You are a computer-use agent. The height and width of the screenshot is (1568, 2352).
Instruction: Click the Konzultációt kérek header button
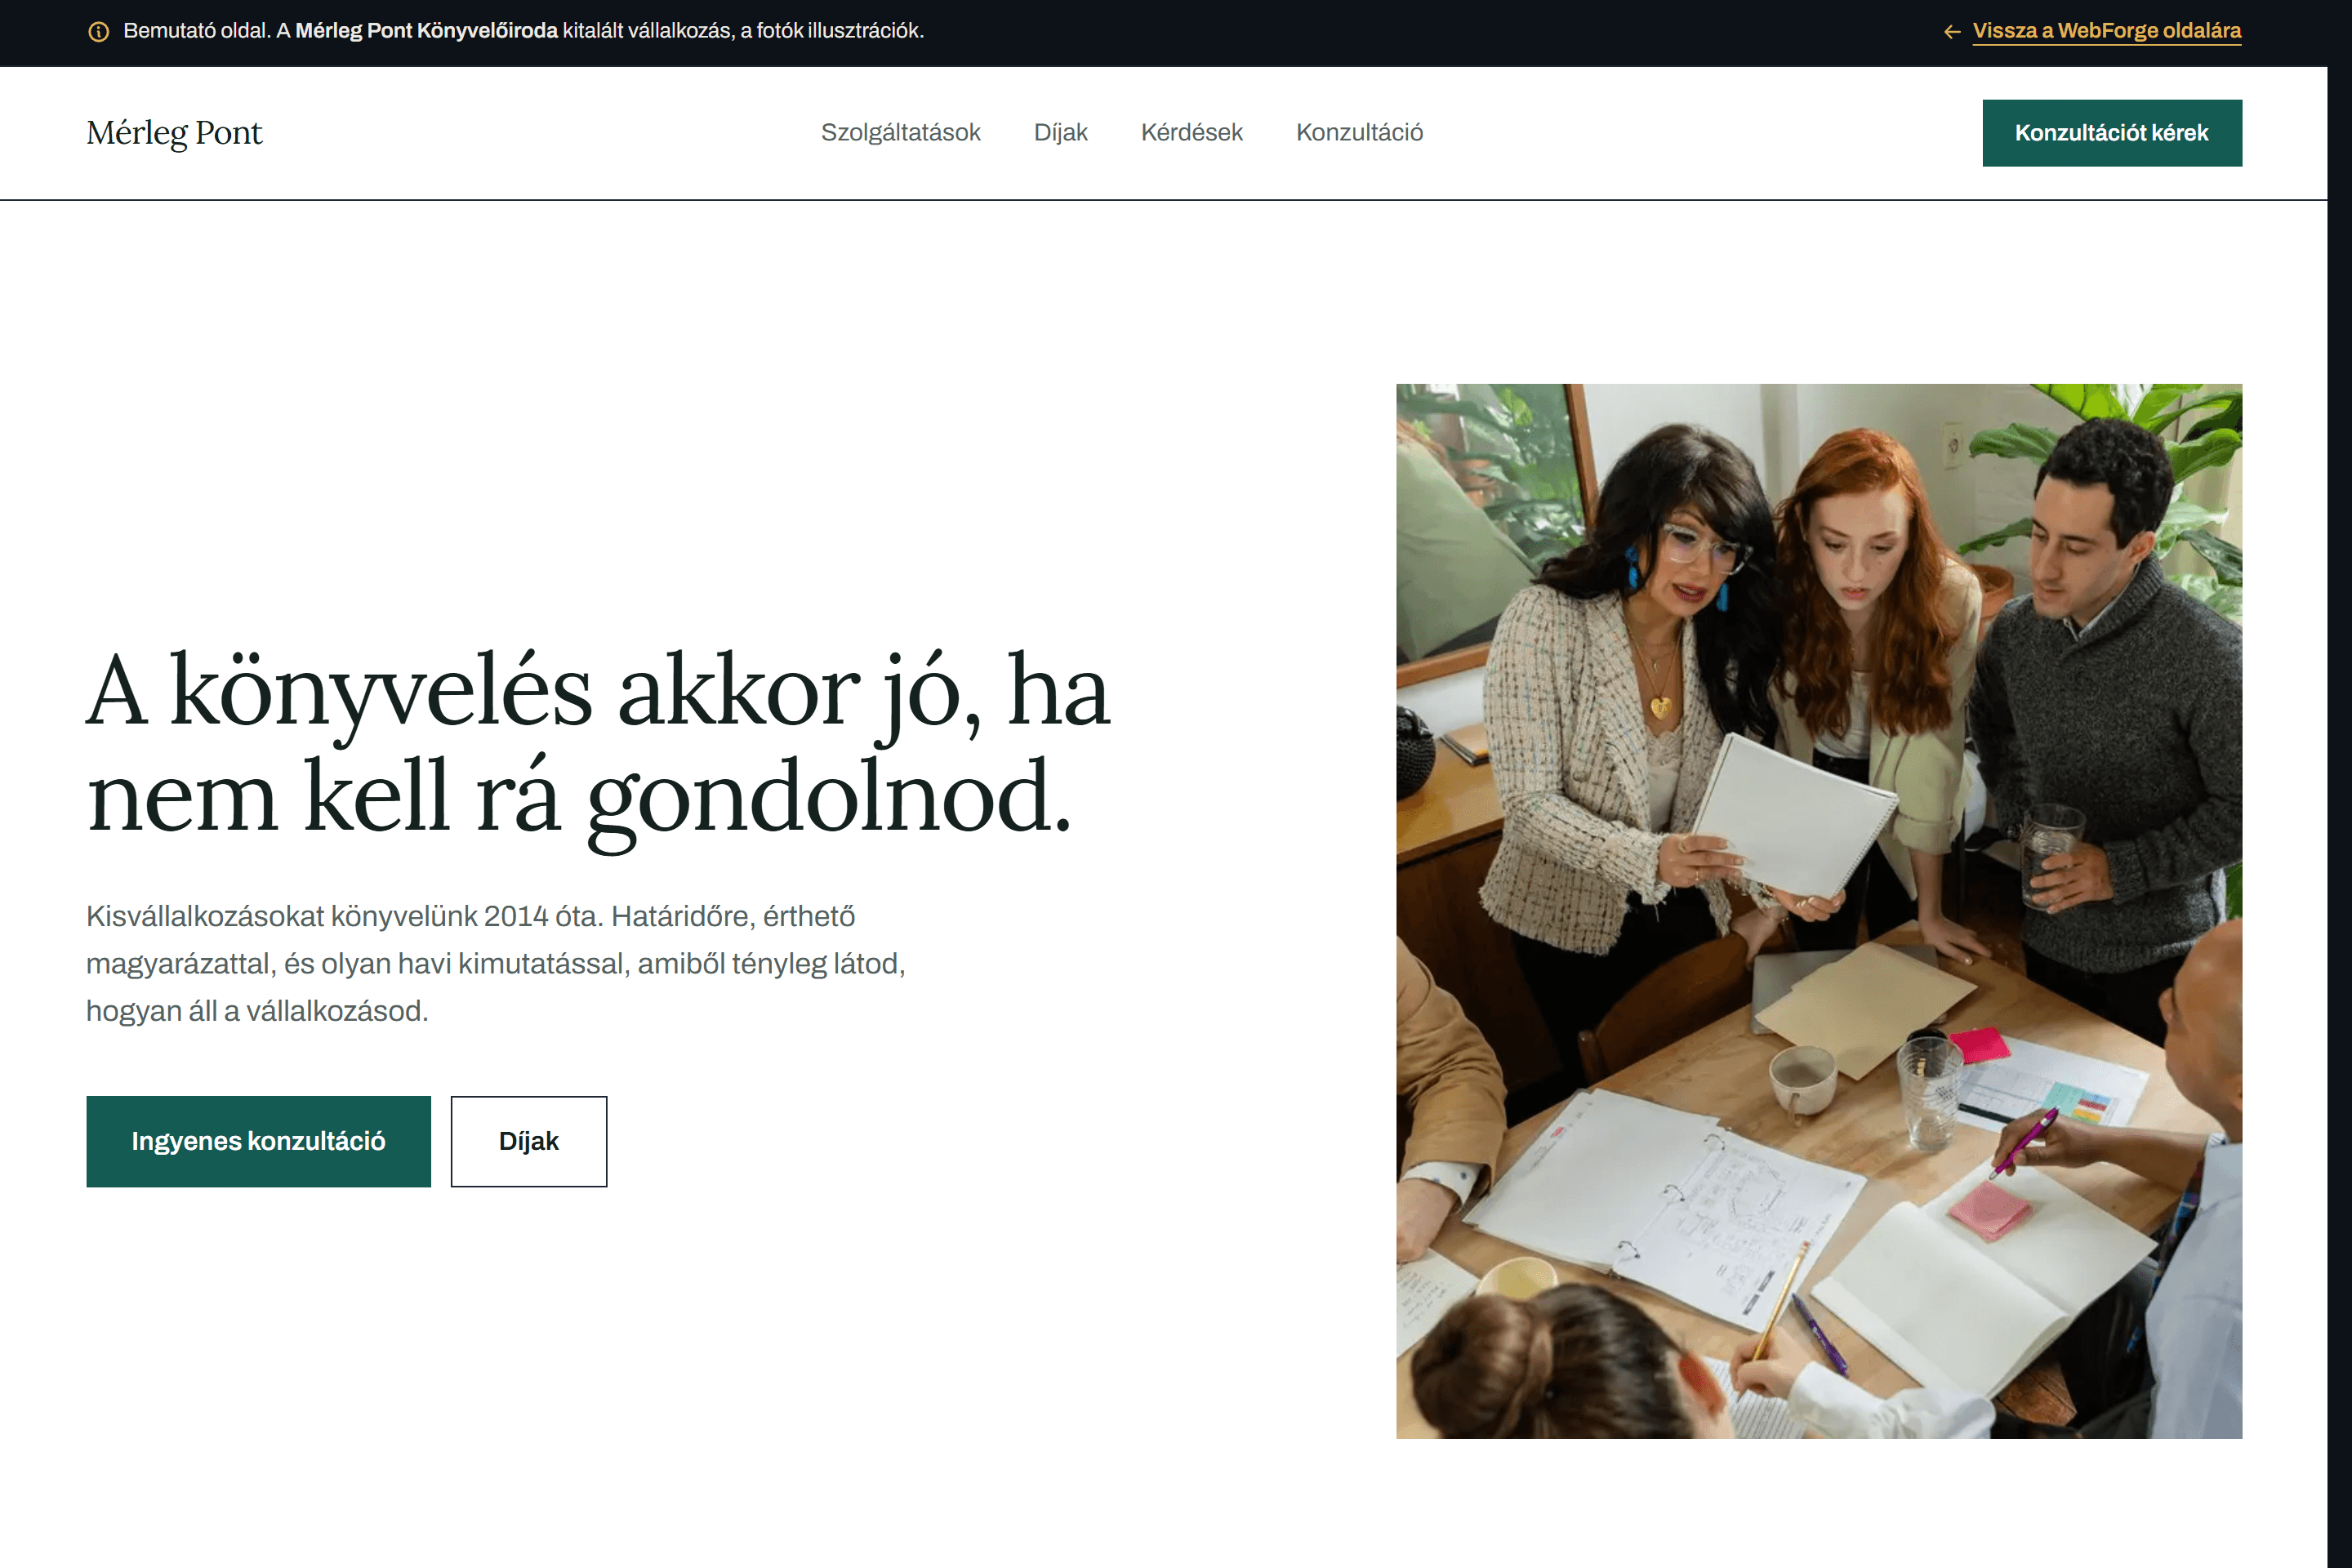(x=2111, y=133)
